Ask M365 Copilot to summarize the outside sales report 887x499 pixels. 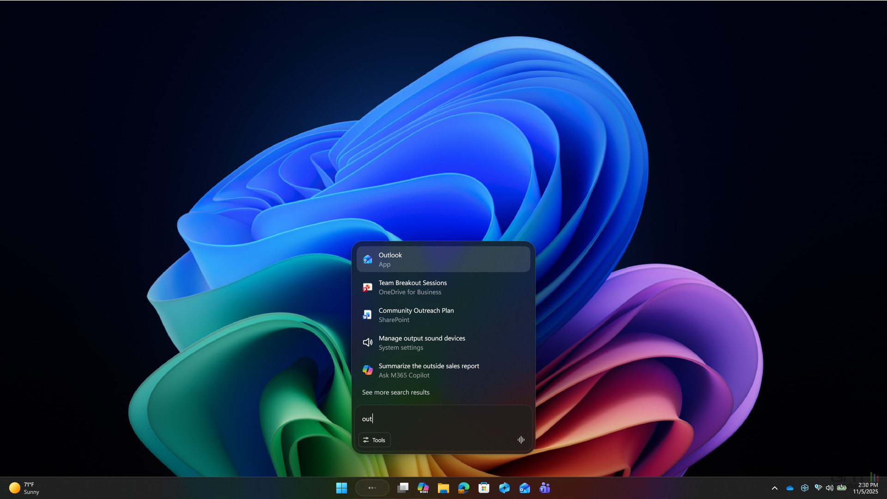pyautogui.click(x=443, y=370)
